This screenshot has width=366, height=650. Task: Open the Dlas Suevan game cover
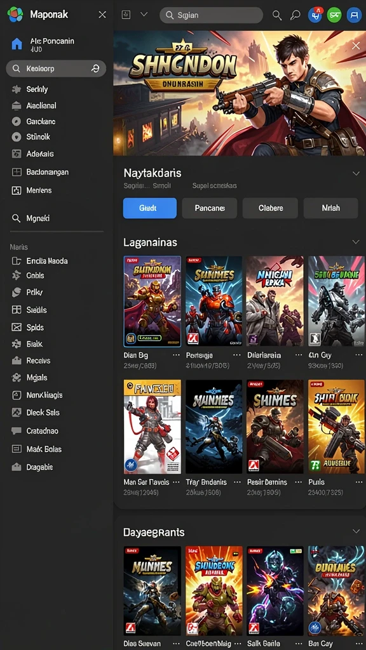[x=152, y=591]
